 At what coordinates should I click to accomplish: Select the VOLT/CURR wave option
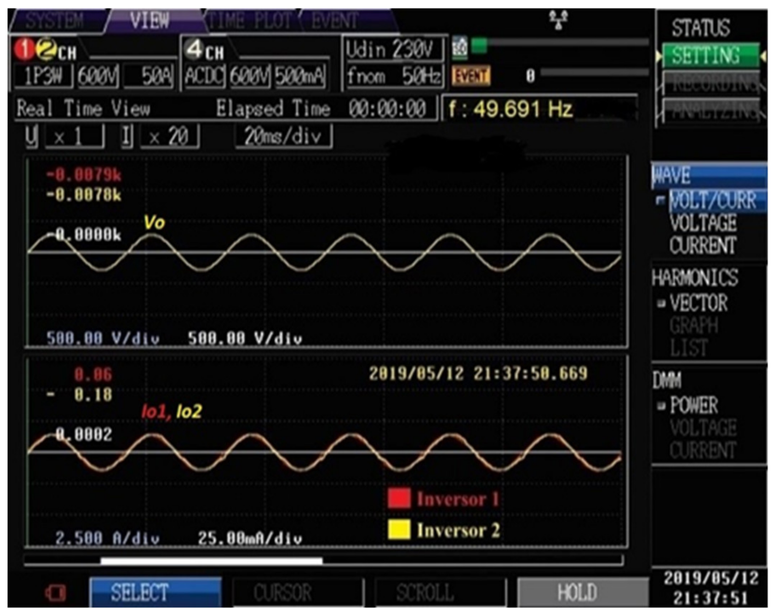712,200
